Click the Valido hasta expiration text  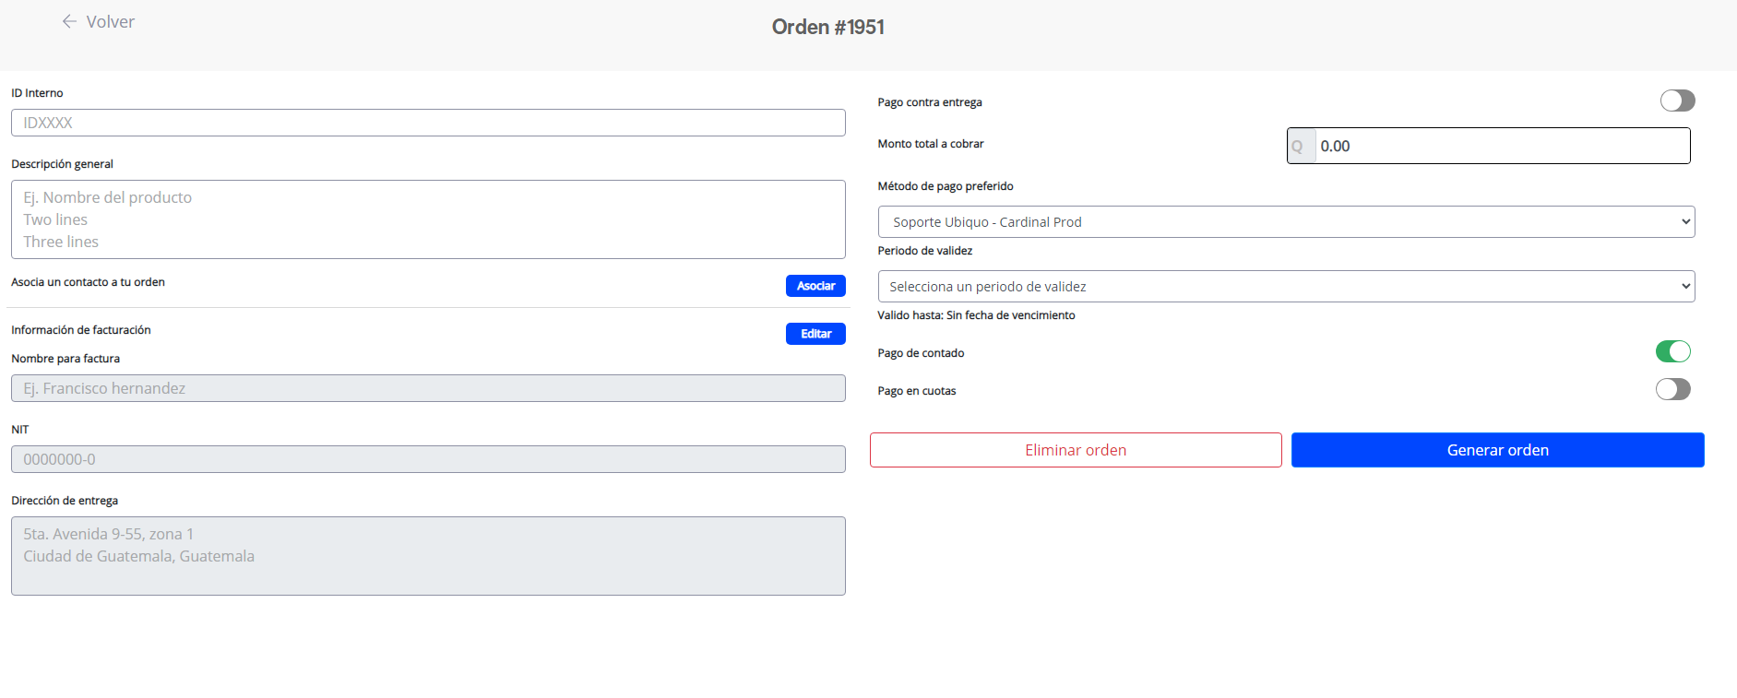point(976,315)
